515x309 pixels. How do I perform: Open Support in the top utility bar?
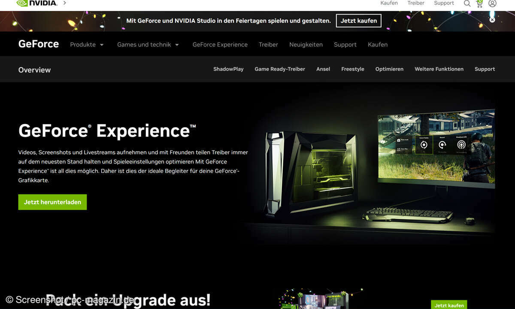[444, 3]
